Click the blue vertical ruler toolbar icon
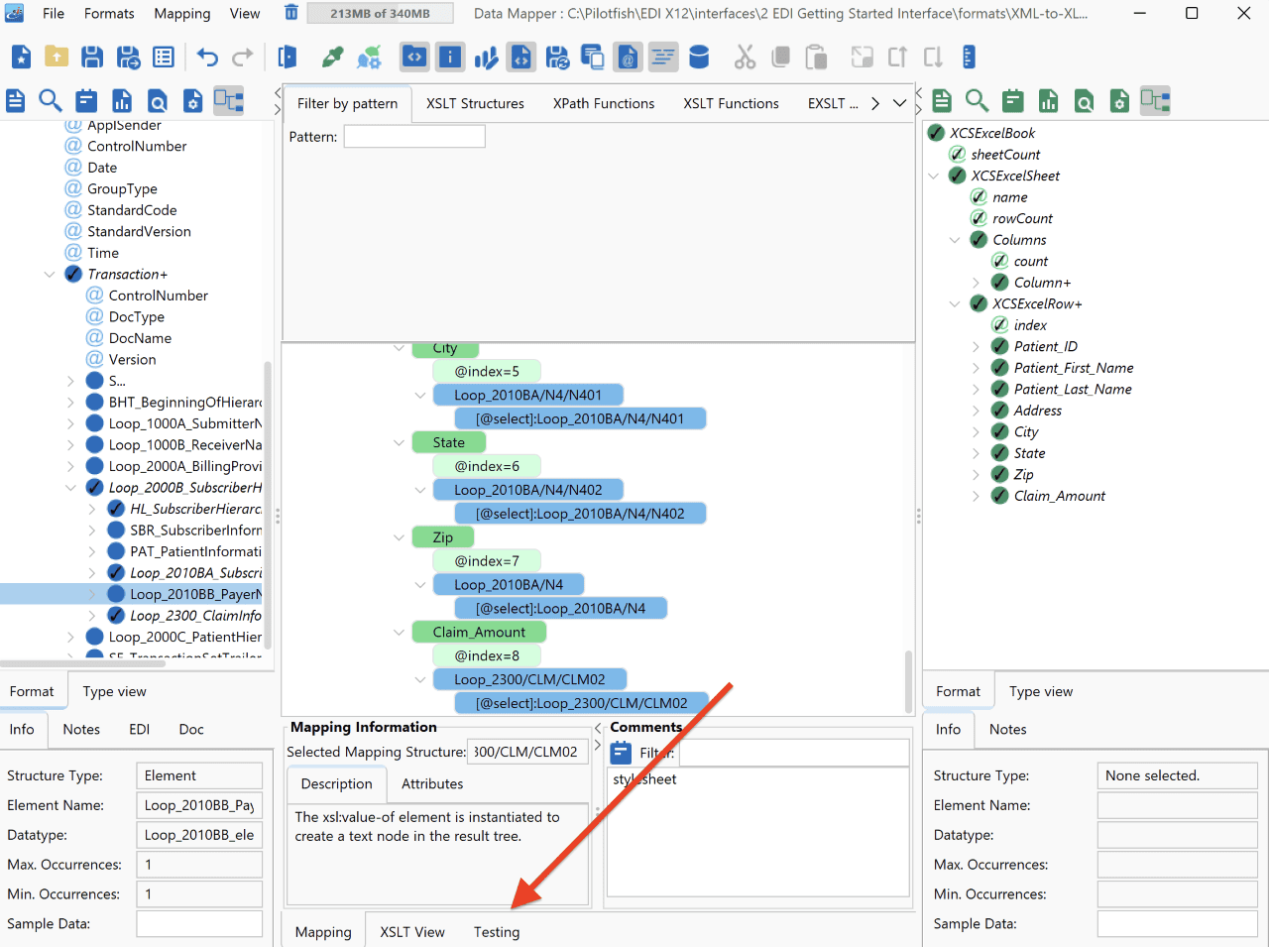The width and height of the screenshot is (1269, 947). click(969, 58)
